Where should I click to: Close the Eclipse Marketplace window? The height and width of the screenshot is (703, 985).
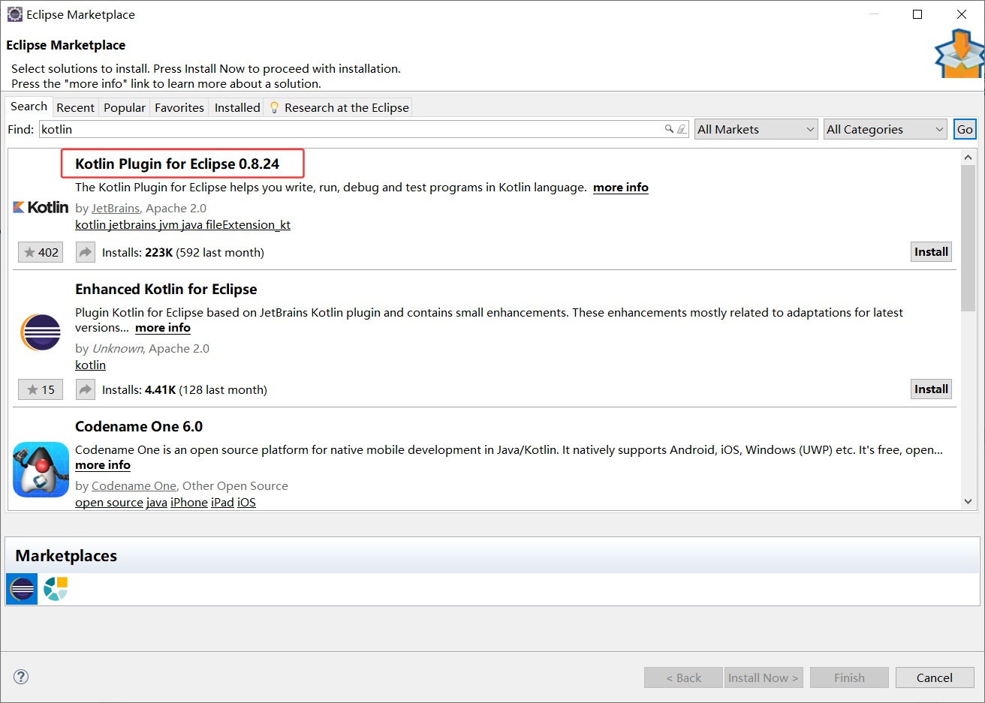pyautogui.click(x=962, y=14)
